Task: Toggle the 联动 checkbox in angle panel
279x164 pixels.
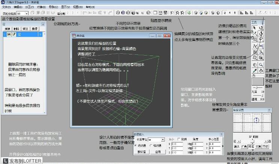Action: (x=250, y=137)
